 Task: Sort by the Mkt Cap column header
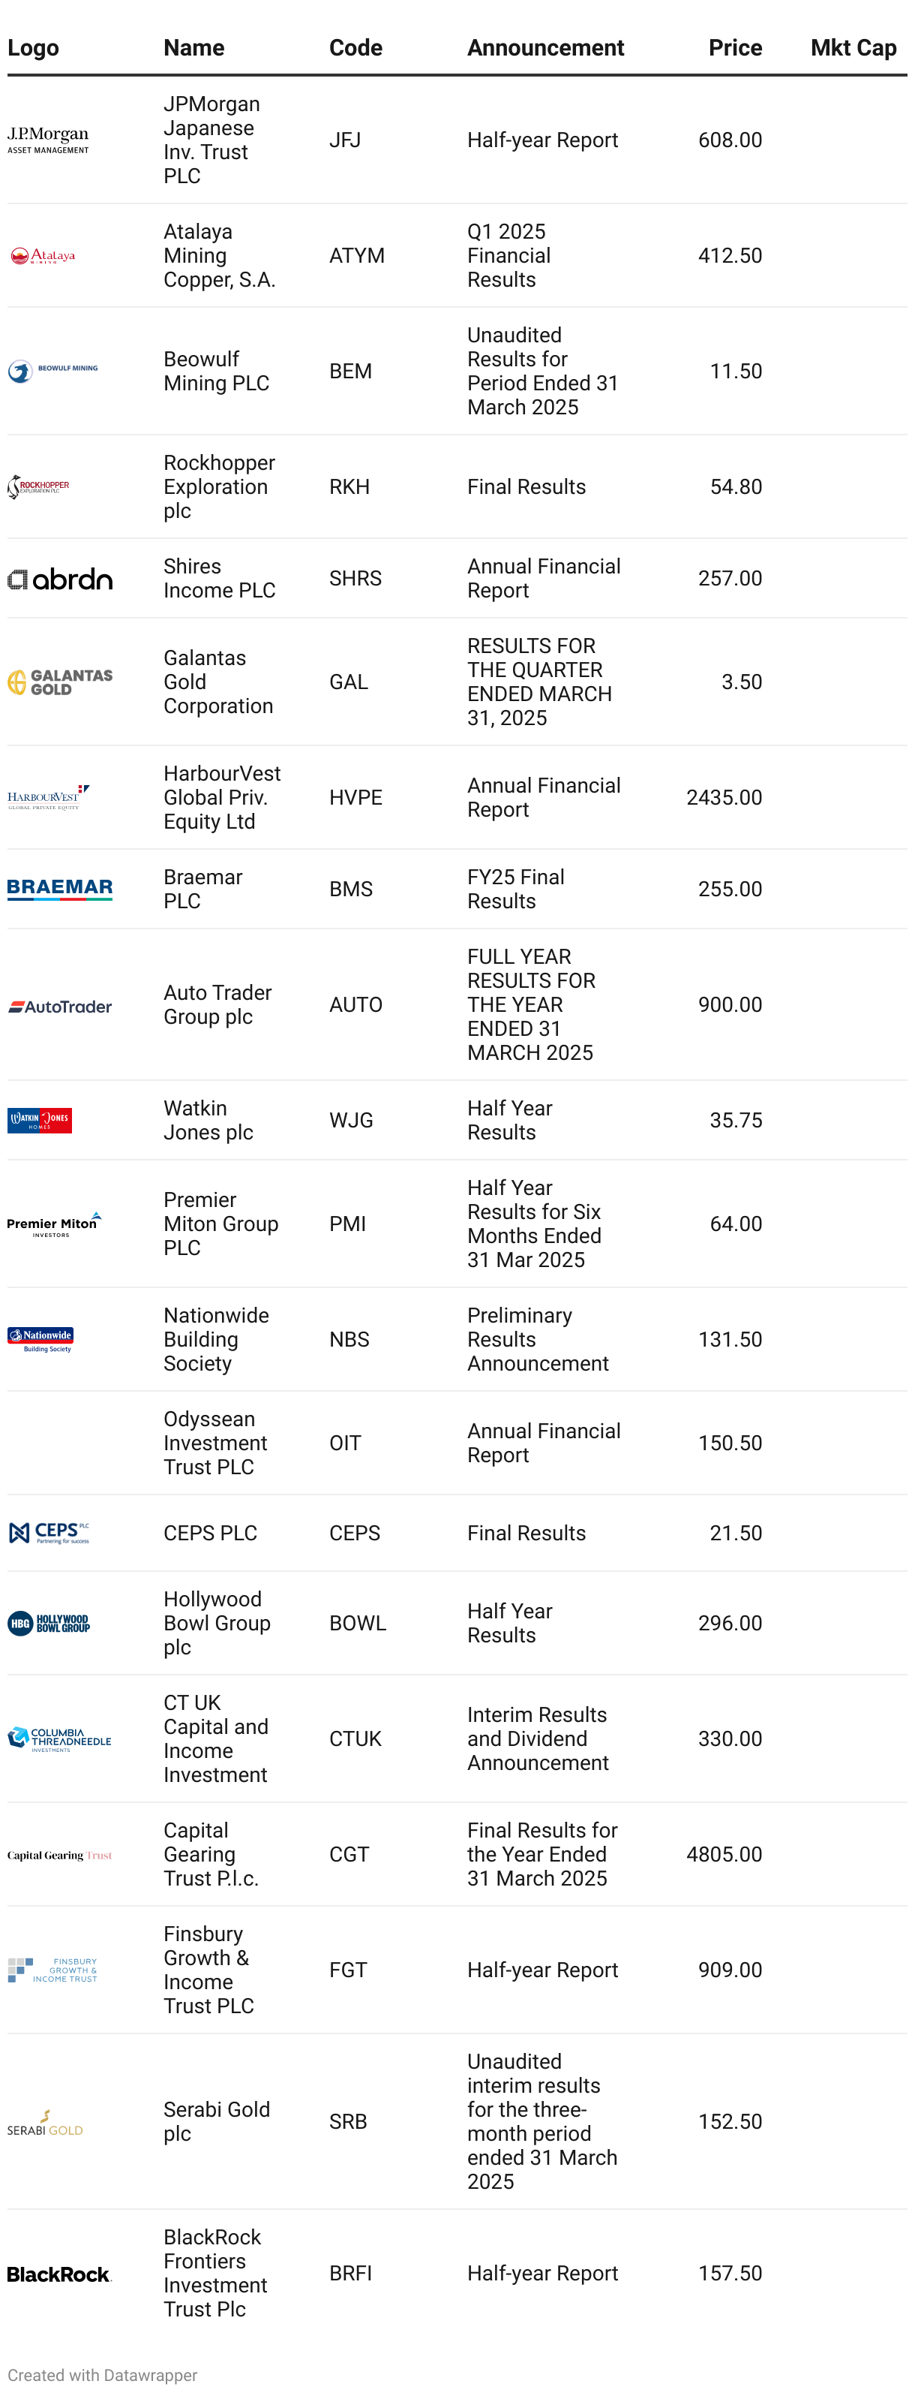point(853,47)
